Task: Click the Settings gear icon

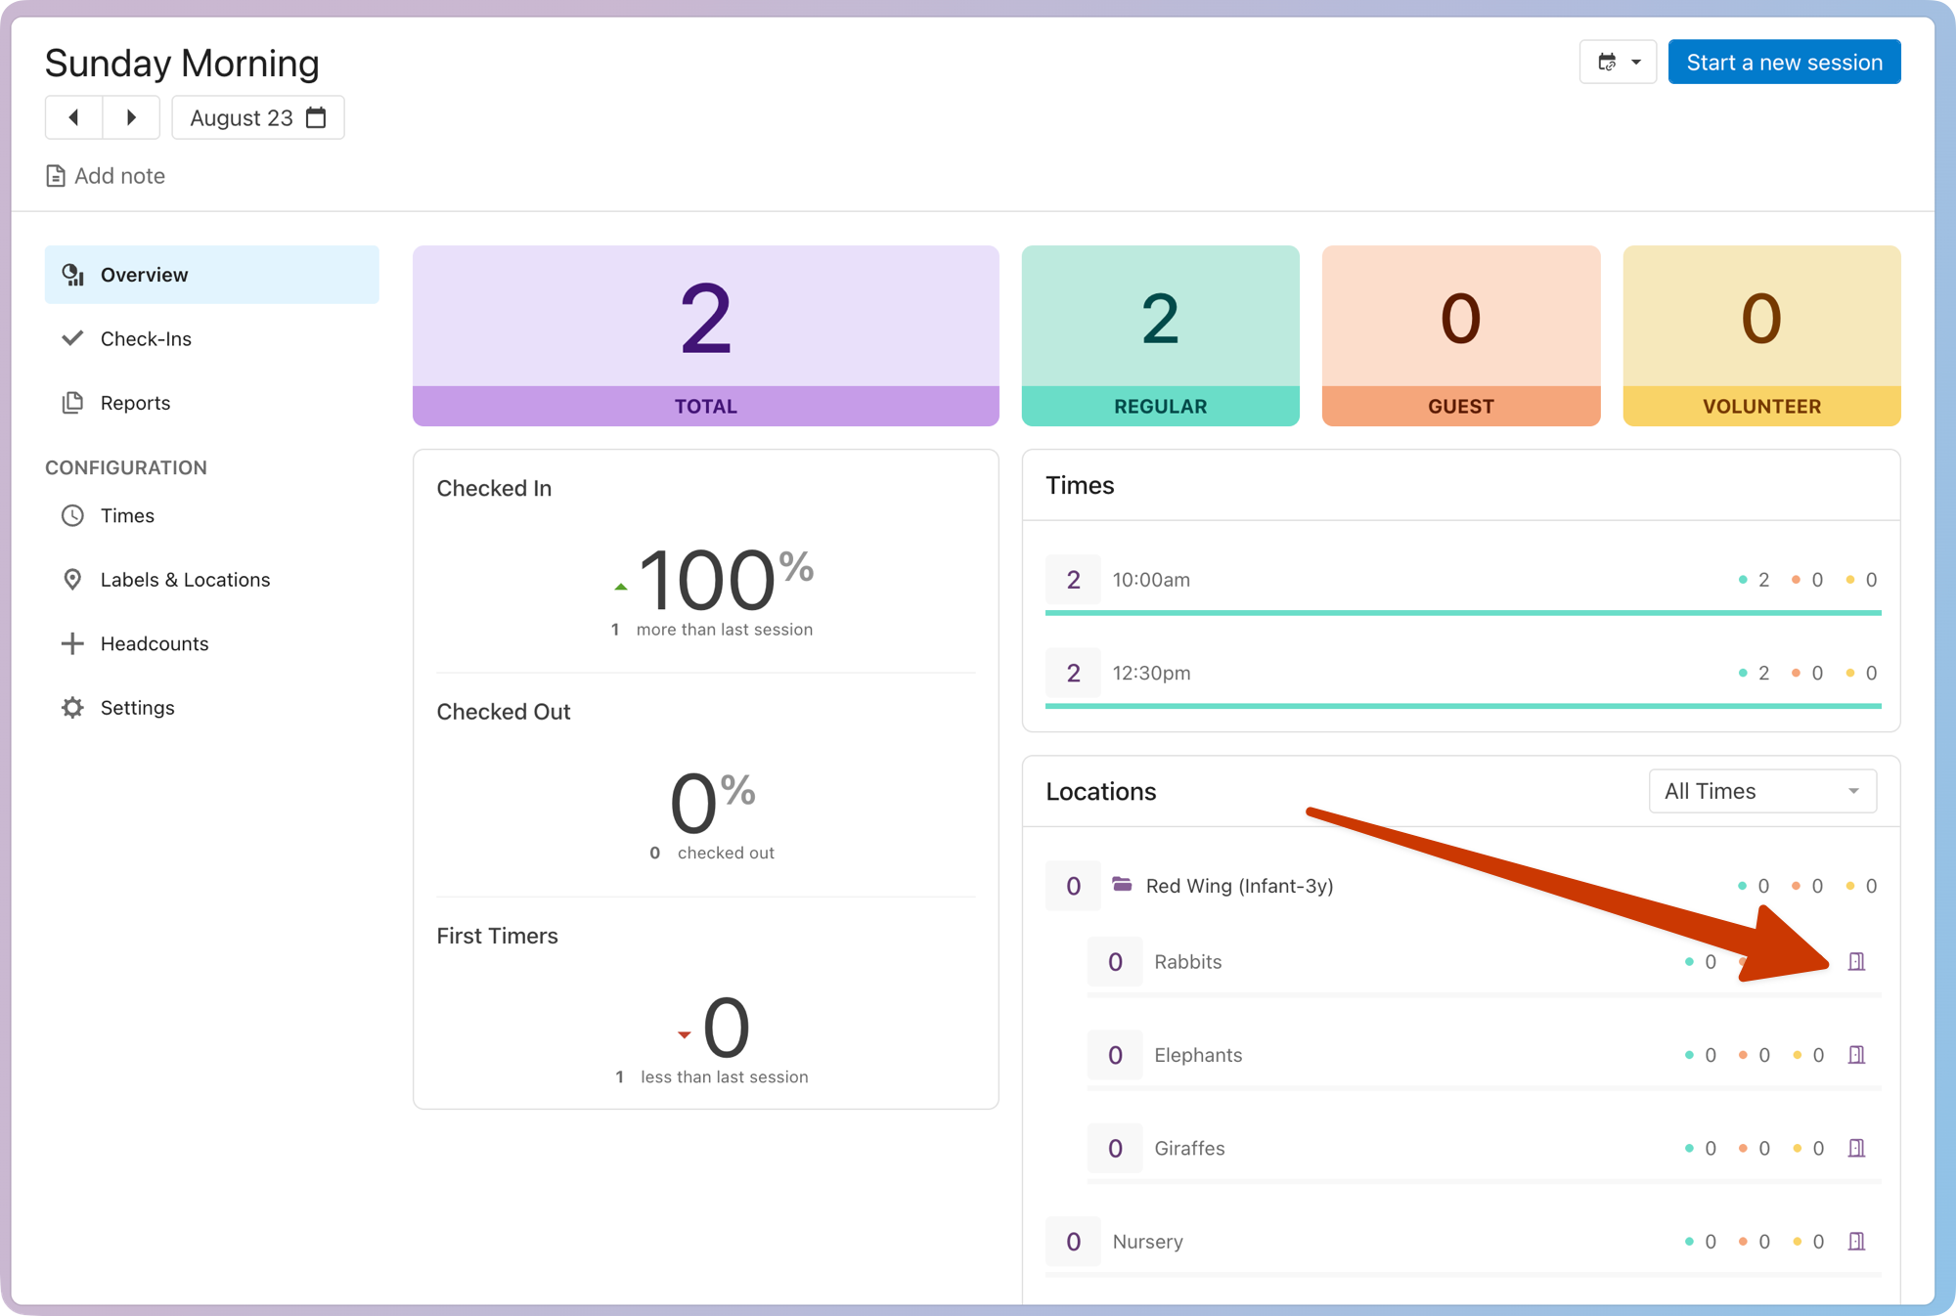Action: [72, 708]
